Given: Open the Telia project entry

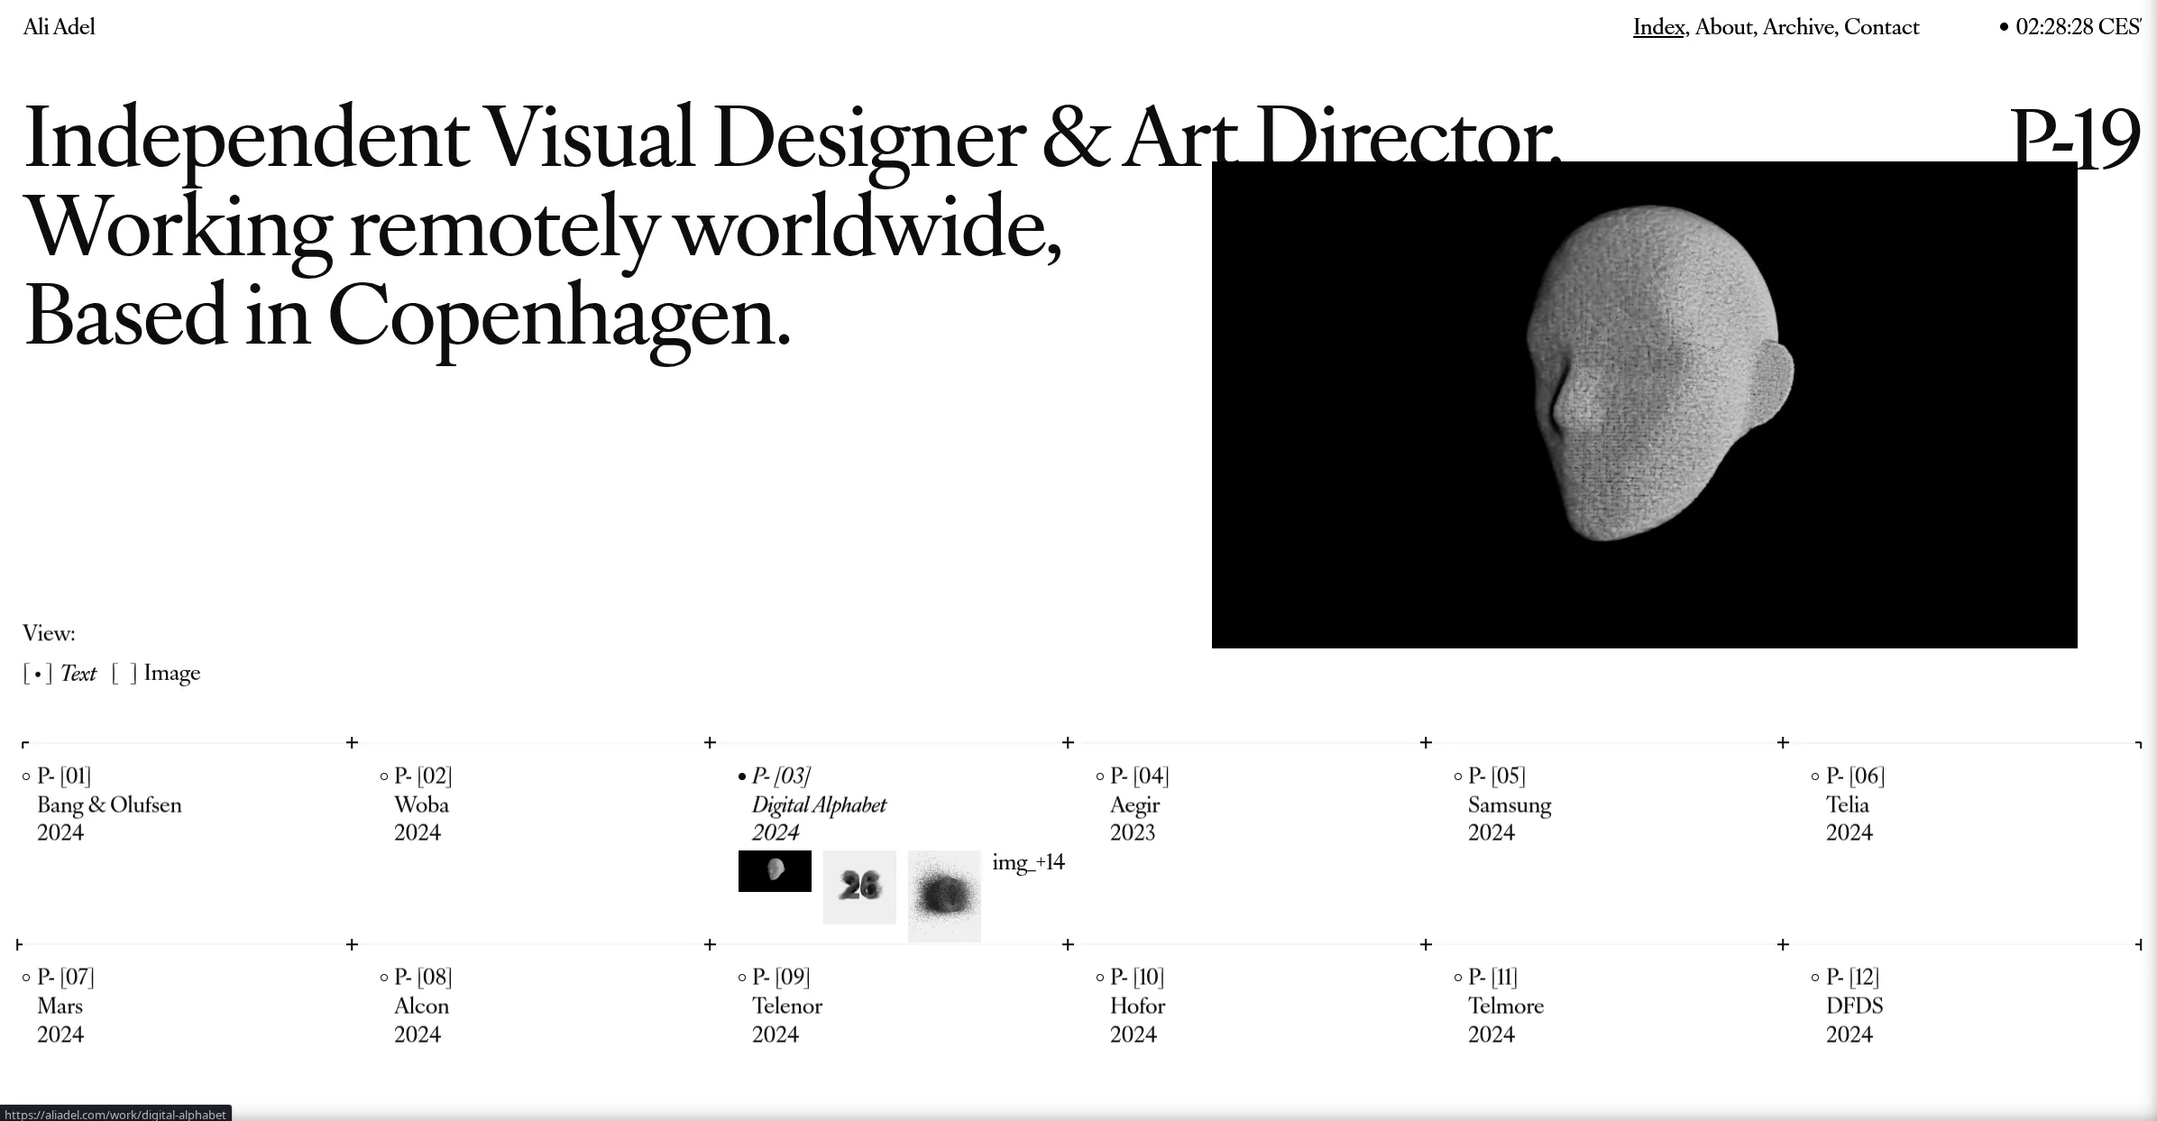Looking at the screenshot, I should (1847, 804).
